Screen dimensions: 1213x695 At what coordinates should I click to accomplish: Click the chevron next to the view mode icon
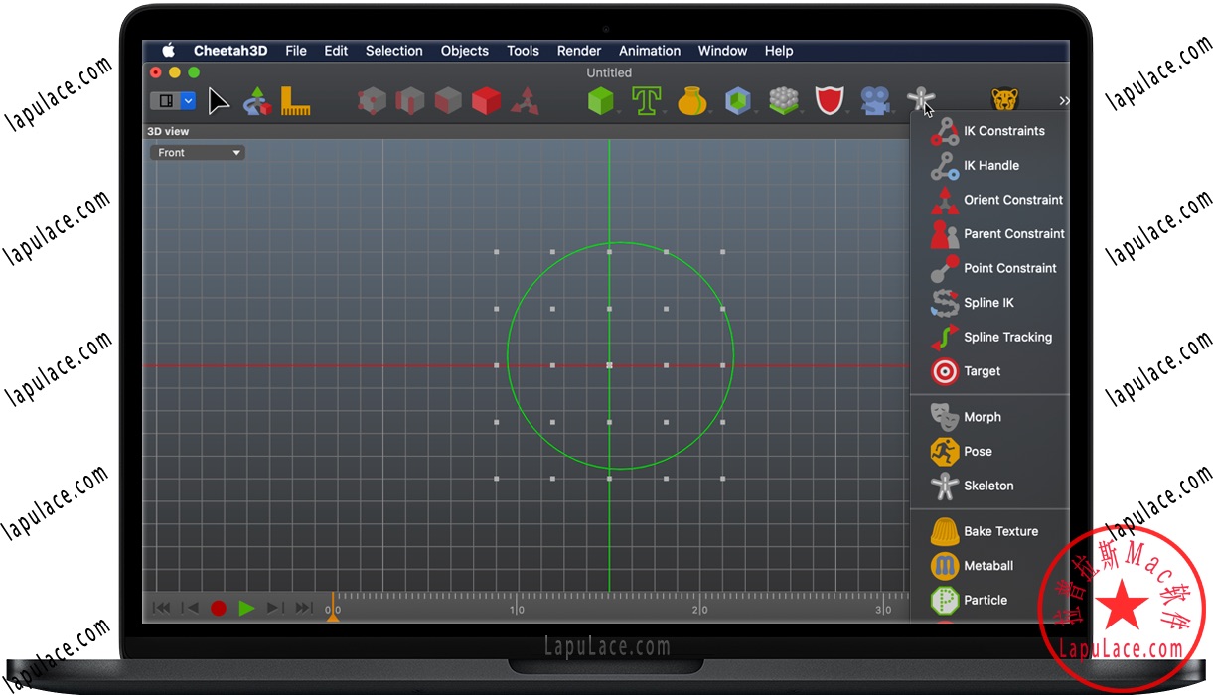pos(188,100)
